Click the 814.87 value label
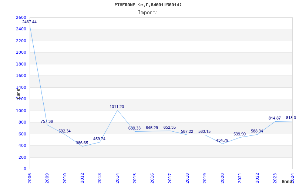This screenshot has width=296, height=185. point(275,118)
